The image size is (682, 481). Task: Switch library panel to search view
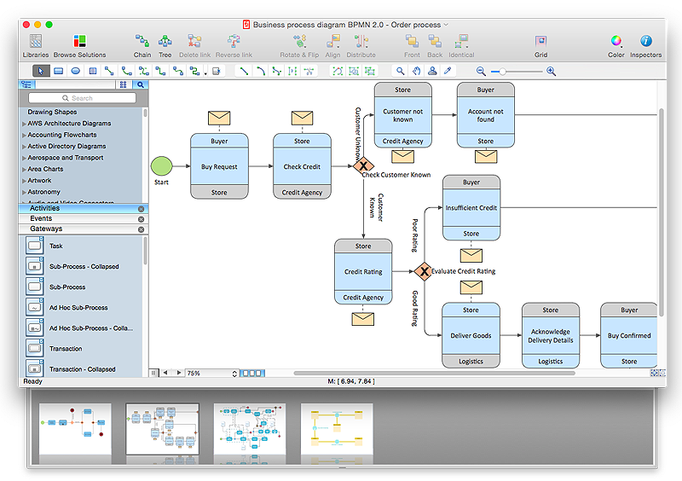pyautogui.click(x=141, y=84)
